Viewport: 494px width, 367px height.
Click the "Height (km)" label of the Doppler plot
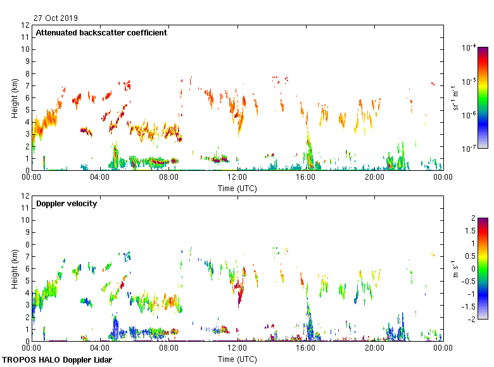(14, 268)
